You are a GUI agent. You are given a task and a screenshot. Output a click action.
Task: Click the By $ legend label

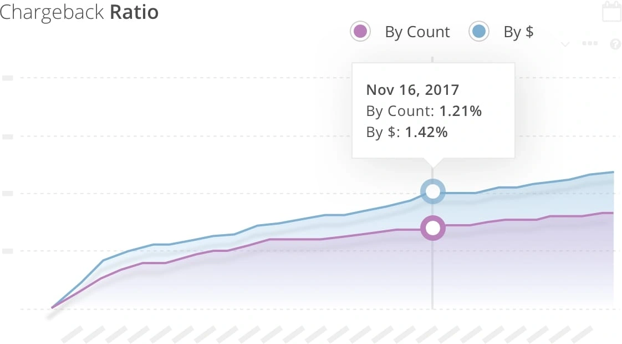coord(518,32)
